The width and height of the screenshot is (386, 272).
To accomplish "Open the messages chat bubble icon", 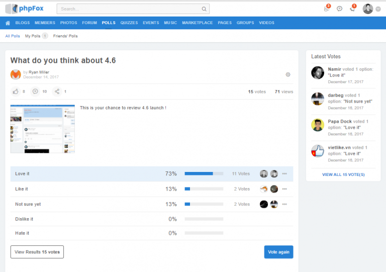I will (340, 9).
